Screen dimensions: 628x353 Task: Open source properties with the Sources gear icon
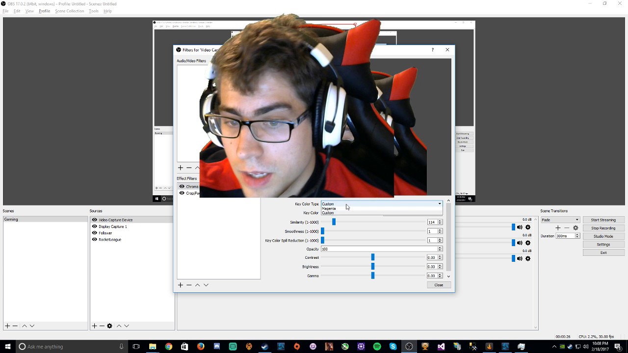109,326
